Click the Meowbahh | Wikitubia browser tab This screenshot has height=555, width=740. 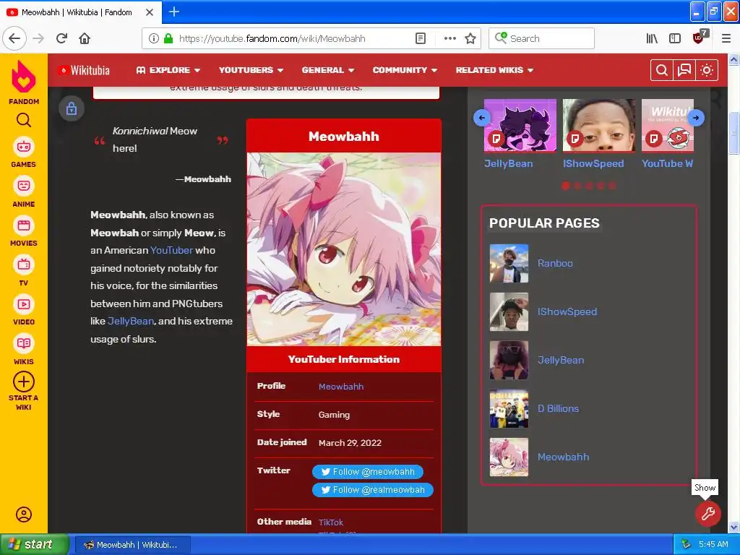(81, 12)
